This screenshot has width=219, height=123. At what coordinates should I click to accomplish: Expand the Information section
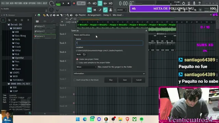(x=109, y=73)
